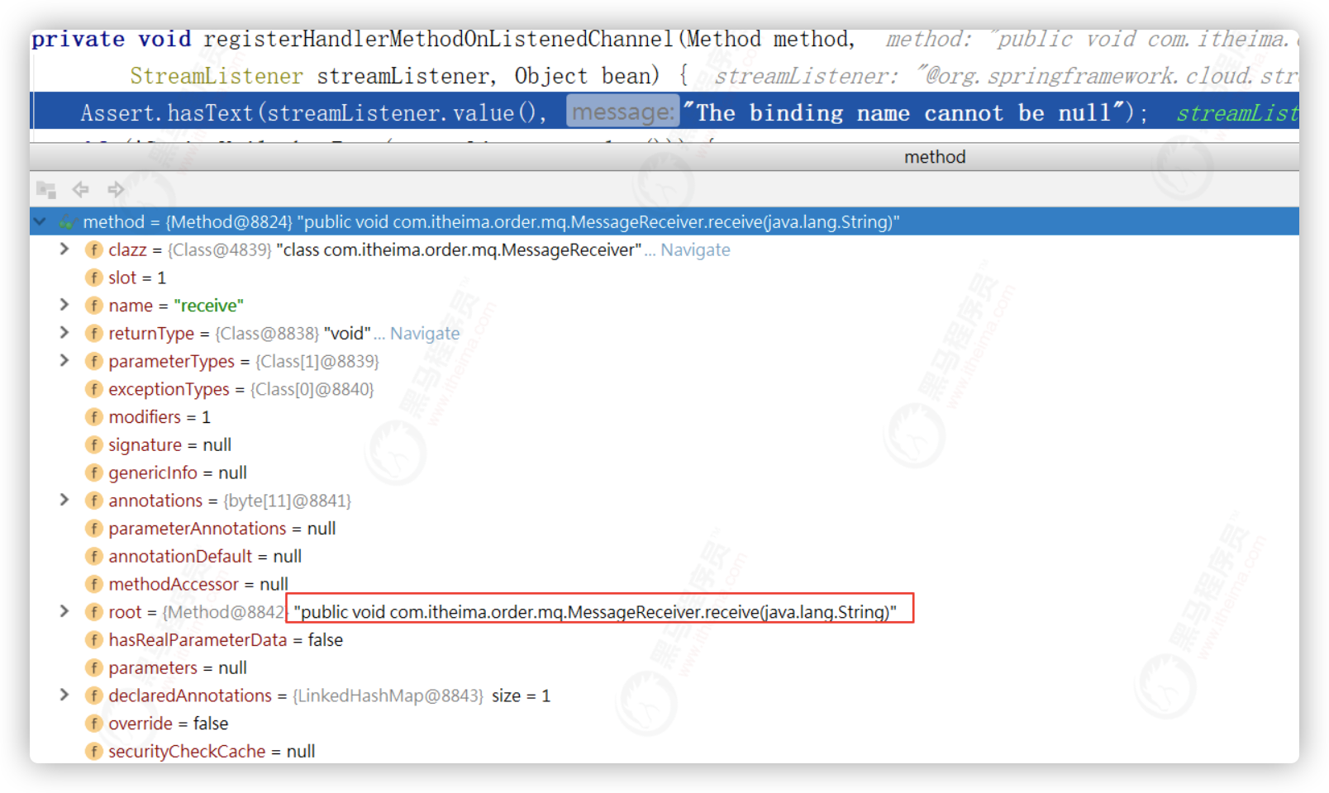
Task: Click field icon of slot row
Action: pyautogui.click(x=94, y=278)
